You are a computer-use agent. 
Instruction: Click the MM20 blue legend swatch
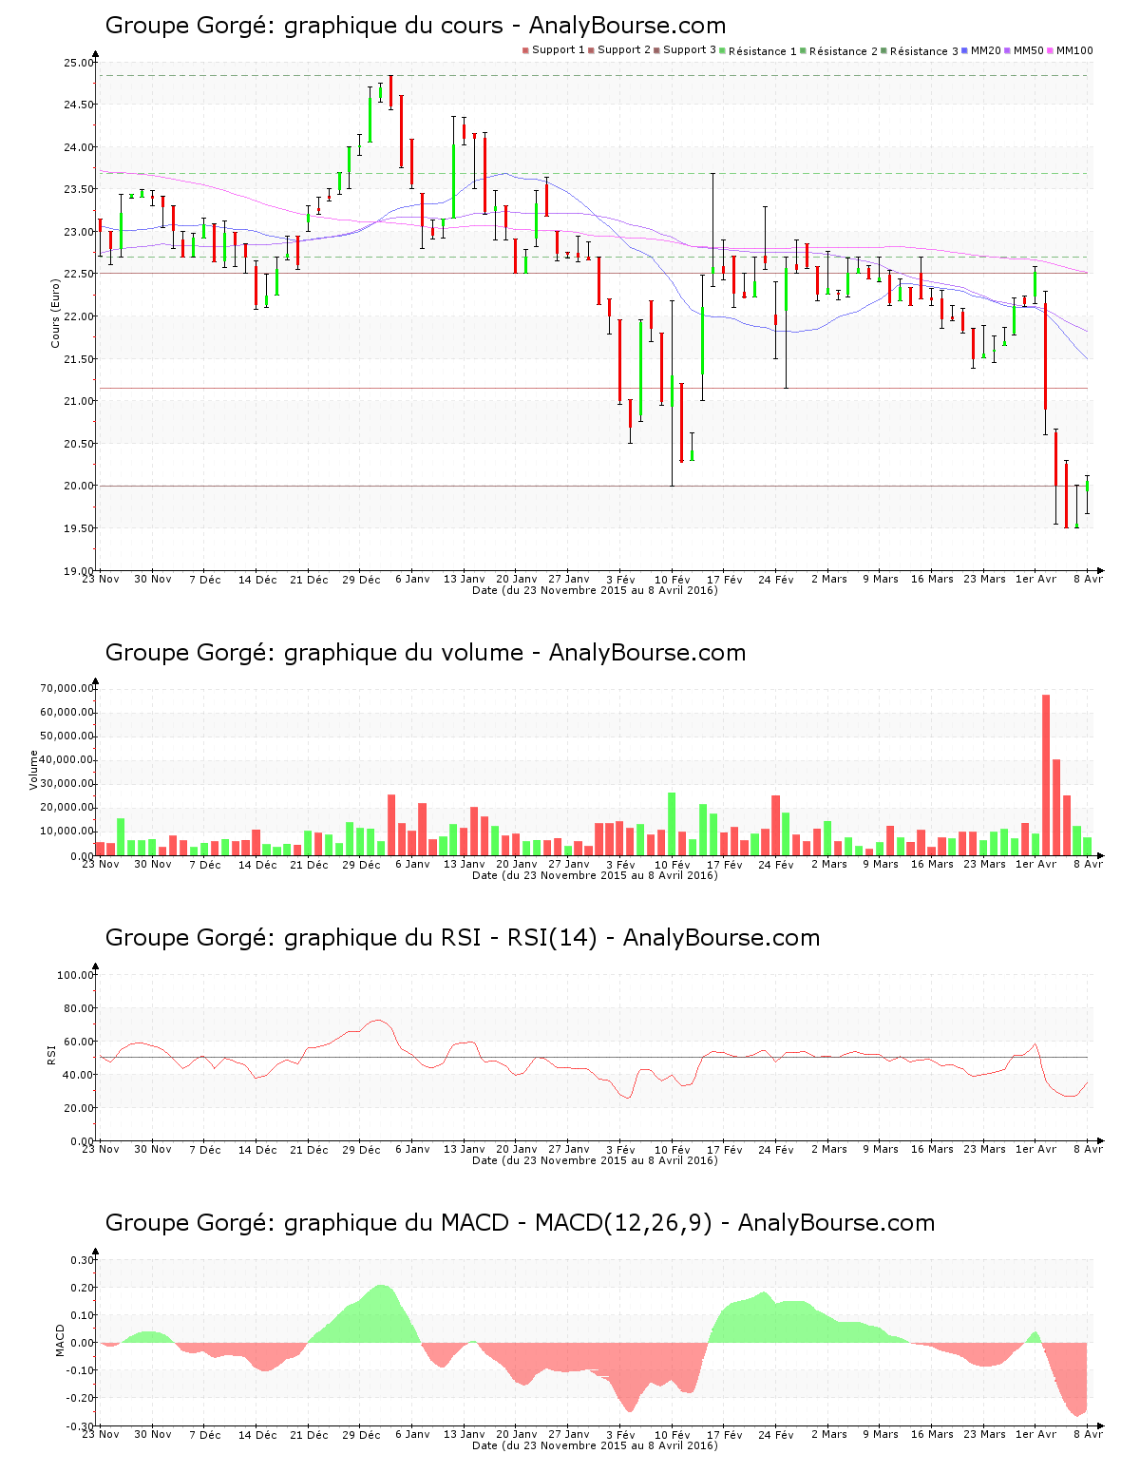(965, 50)
